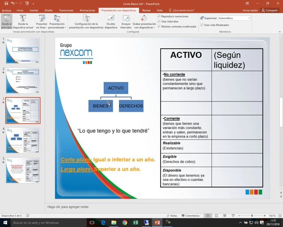Click the Save icon in quick access toolbar
This screenshot has width=283, height=227.
pos(6,4)
